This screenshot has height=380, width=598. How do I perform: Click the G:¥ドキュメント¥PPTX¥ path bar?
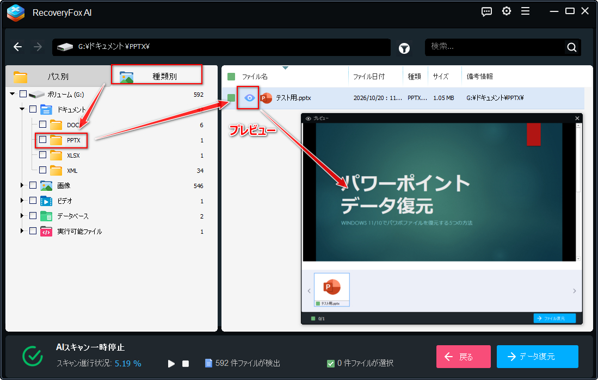click(221, 47)
